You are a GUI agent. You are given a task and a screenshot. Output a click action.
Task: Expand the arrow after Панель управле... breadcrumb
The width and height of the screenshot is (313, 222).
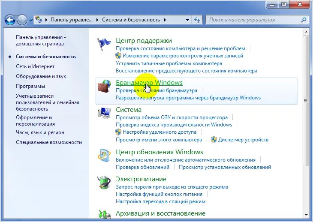pyautogui.click(x=97, y=20)
